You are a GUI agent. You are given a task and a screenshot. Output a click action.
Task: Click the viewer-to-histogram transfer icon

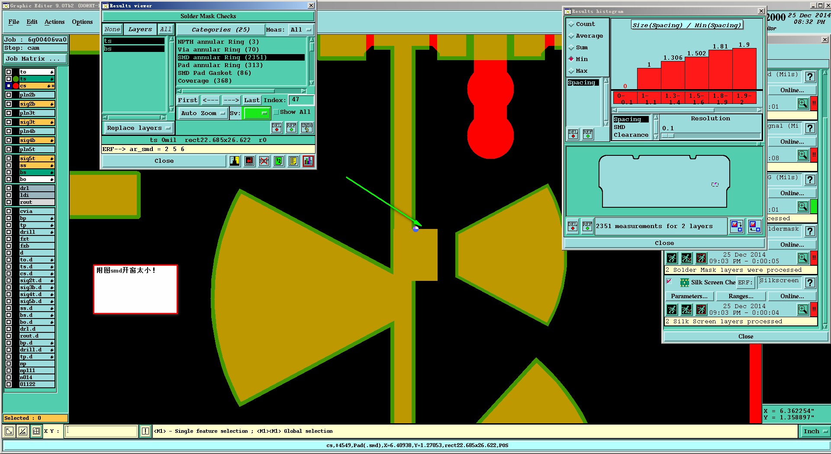click(x=754, y=226)
